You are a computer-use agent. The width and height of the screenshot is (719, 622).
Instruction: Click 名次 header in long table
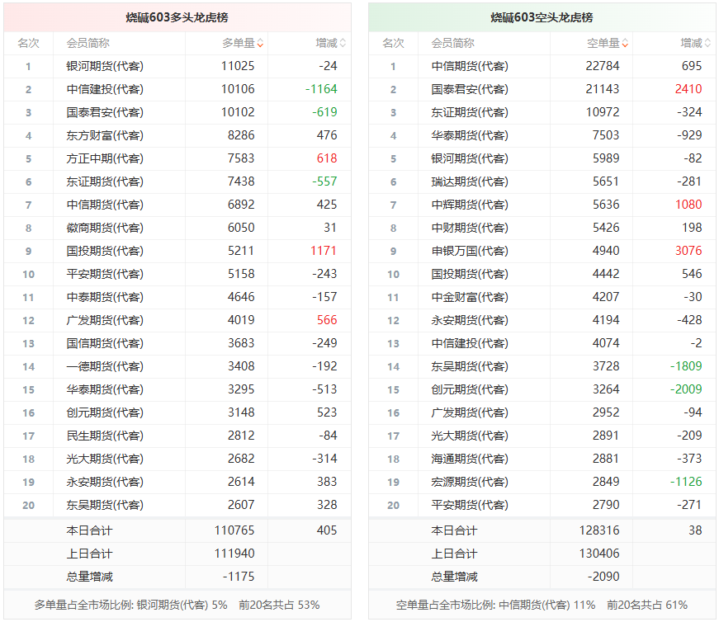click(x=28, y=44)
